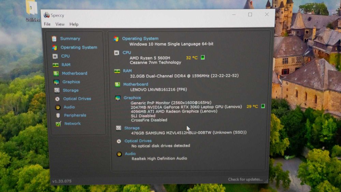Click the Motherboard icon in the sidebar
This screenshot has height=192, width=341.
pyautogui.click(x=56, y=74)
